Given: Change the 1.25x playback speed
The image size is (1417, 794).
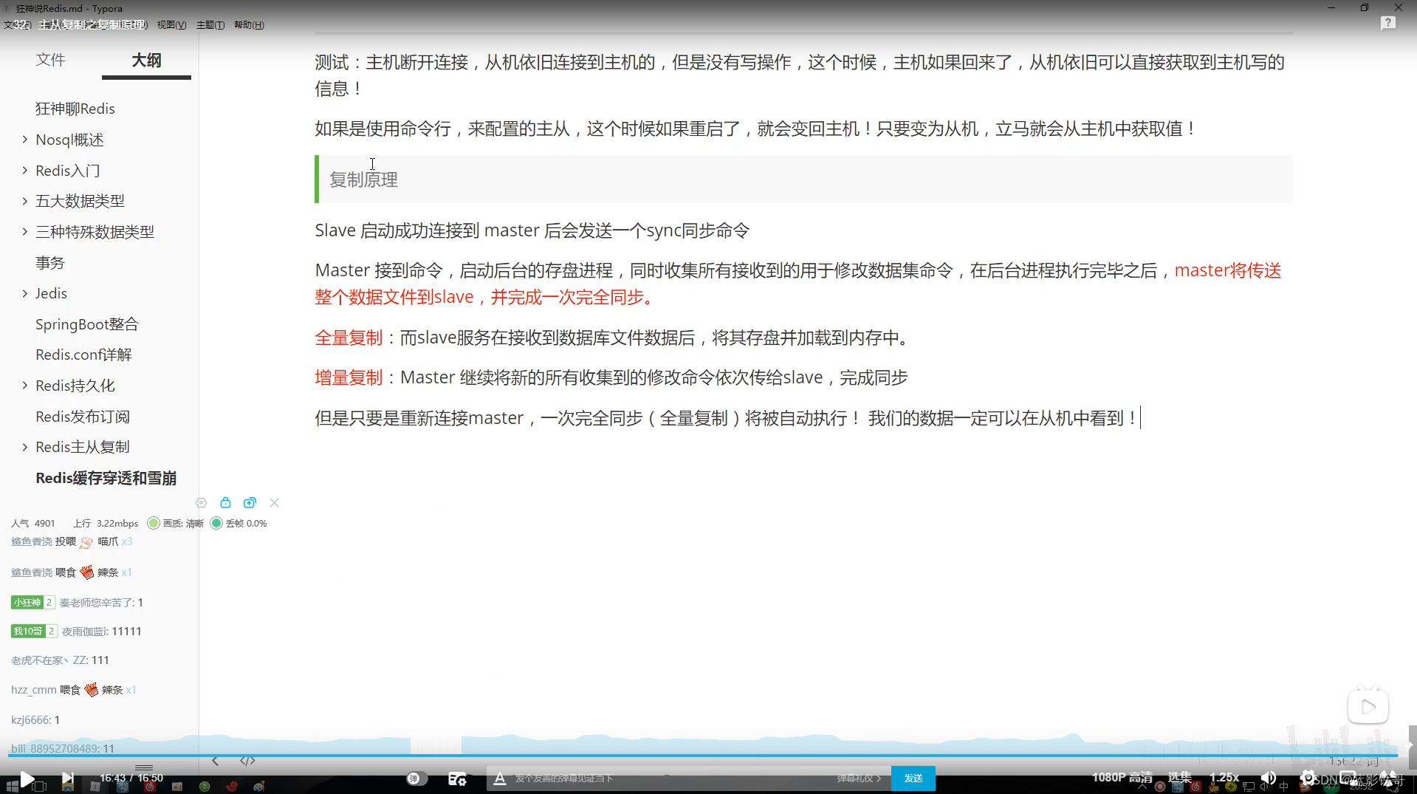Looking at the screenshot, I should 1224,777.
